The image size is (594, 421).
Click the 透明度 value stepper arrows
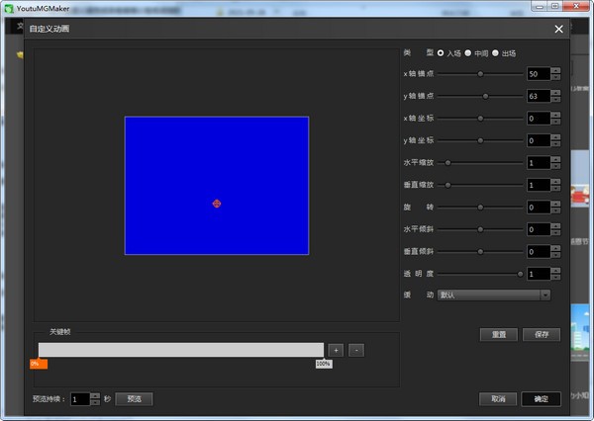pyautogui.click(x=556, y=274)
